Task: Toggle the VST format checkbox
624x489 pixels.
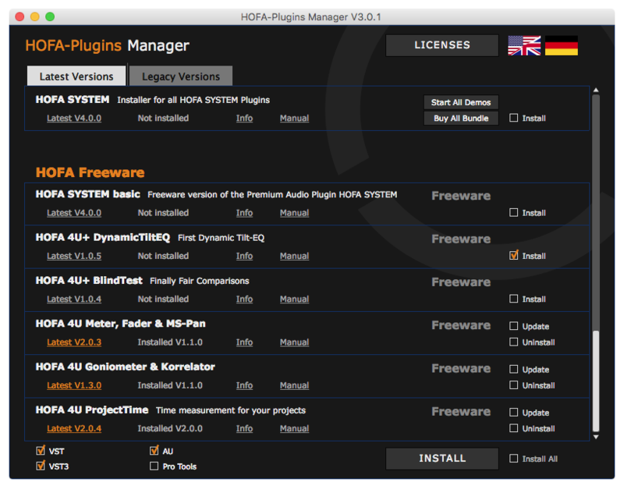Action: [x=41, y=451]
